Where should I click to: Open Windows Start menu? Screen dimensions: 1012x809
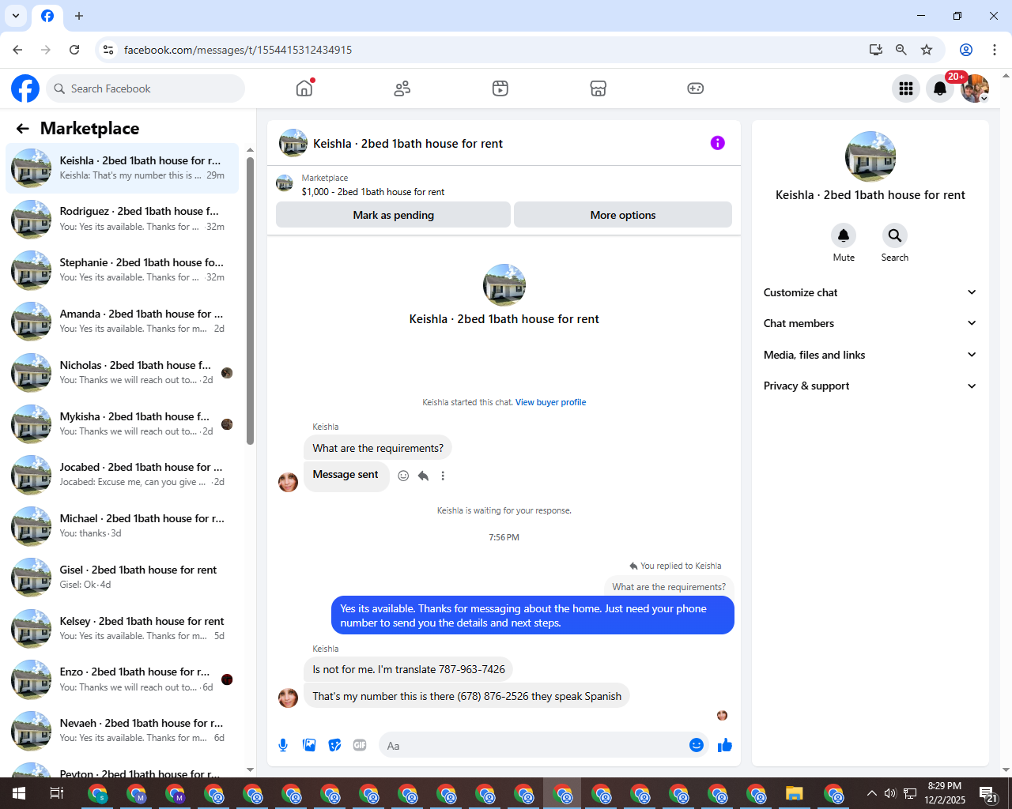point(19,793)
